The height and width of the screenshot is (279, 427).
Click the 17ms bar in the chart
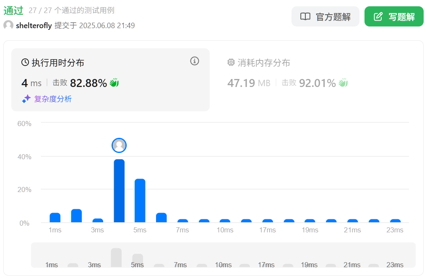click(x=268, y=221)
